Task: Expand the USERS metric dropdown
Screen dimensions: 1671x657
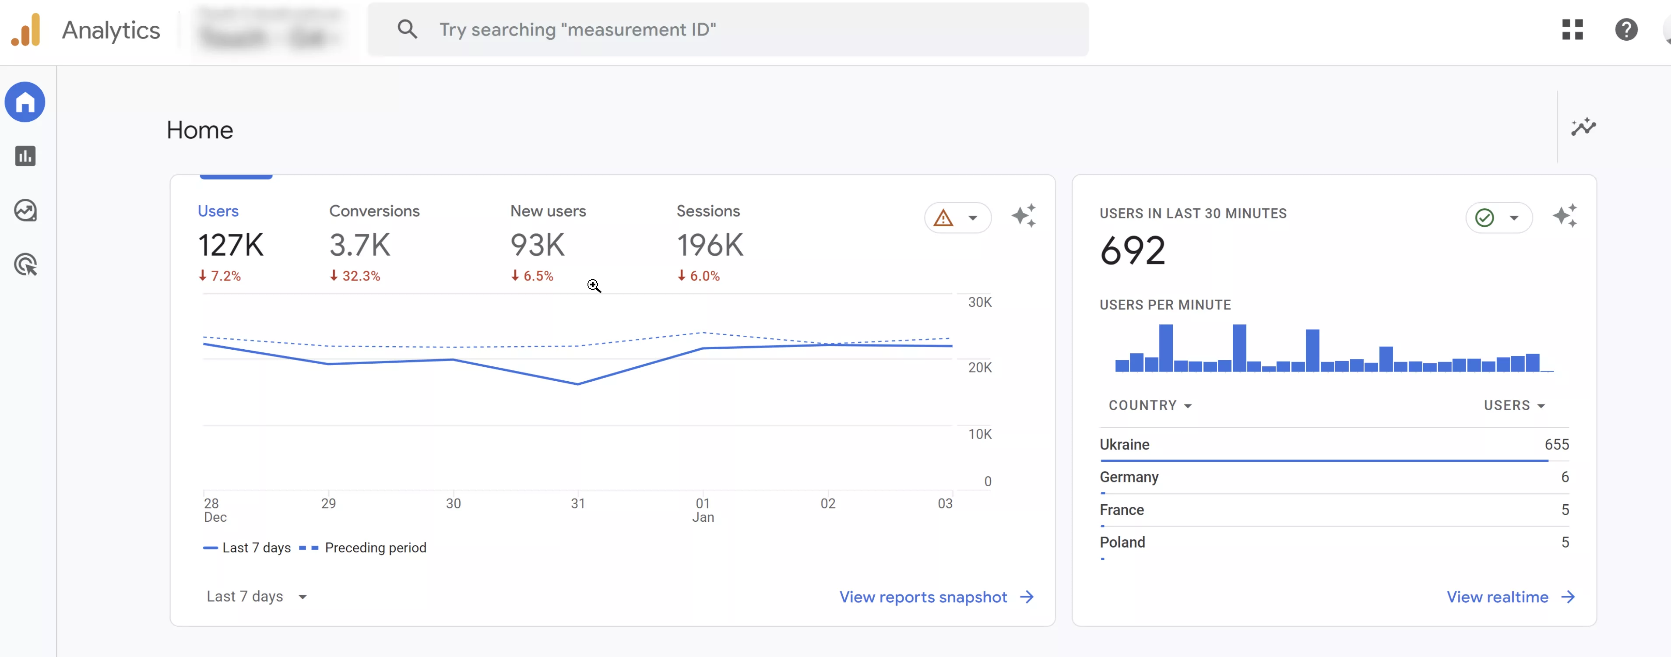Action: pos(1514,405)
